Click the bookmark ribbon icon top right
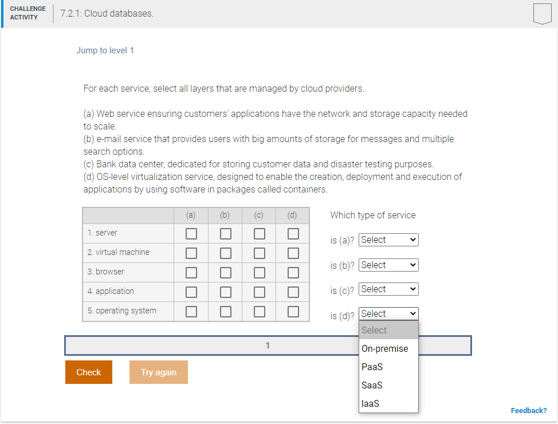This screenshot has height=424, width=558. pyautogui.click(x=542, y=13)
